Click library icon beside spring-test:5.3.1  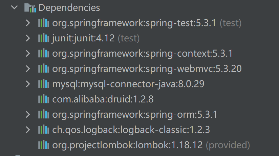[44, 23]
